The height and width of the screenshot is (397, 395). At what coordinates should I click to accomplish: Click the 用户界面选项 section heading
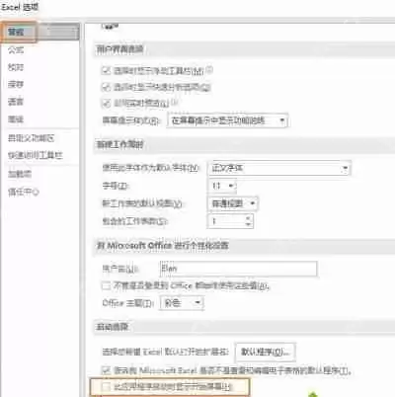tap(119, 49)
